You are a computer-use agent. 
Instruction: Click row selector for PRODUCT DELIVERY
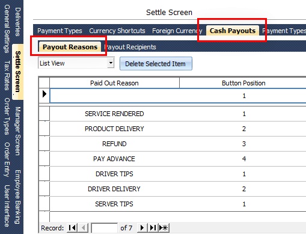(x=44, y=129)
